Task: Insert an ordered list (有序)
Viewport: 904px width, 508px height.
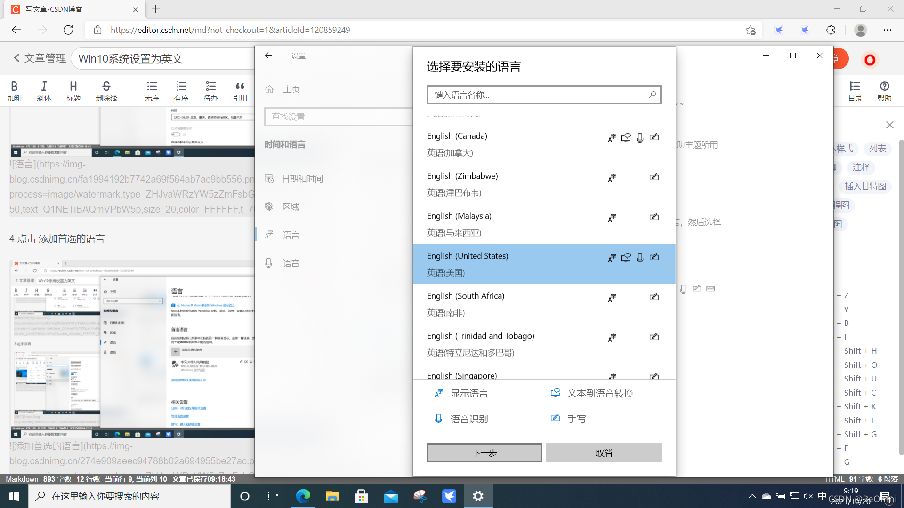Action: 181,90
